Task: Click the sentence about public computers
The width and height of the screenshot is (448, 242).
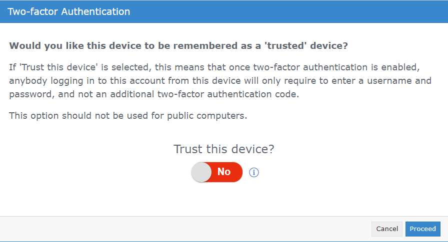Action: click(x=128, y=116)
